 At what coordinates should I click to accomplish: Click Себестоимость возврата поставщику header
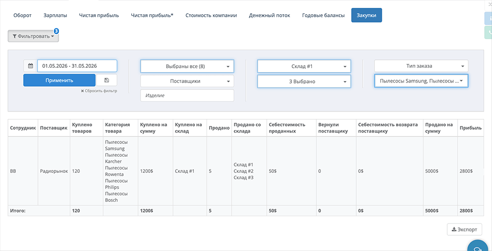(x=389, y=128)
